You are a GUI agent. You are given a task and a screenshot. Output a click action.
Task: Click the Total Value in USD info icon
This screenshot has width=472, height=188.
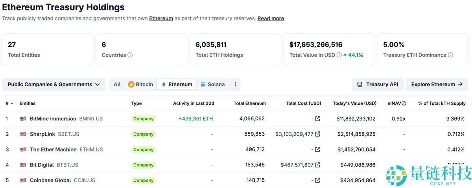tap(339, 55)
